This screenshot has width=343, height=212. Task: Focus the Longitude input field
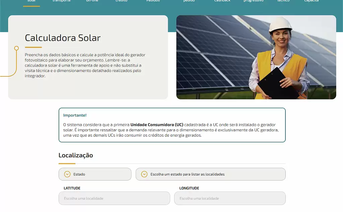click(230, 198)
